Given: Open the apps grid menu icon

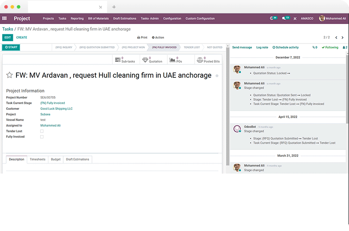Looking at the screenshot, I should pos(5,18).
